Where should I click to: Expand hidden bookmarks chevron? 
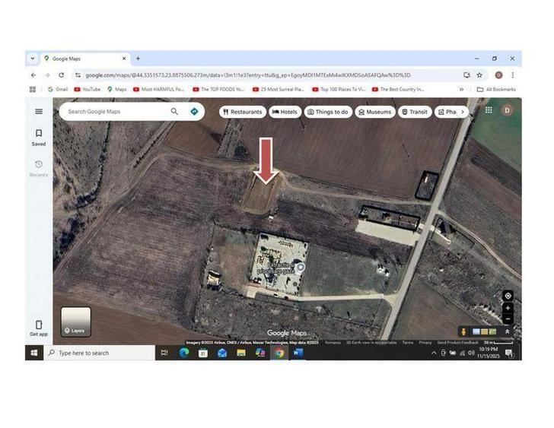pyautogui.click(x=461, y=90)
